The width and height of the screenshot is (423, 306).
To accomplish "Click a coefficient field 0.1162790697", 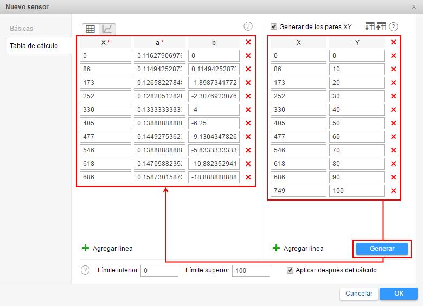I will [x=159, y=56].
